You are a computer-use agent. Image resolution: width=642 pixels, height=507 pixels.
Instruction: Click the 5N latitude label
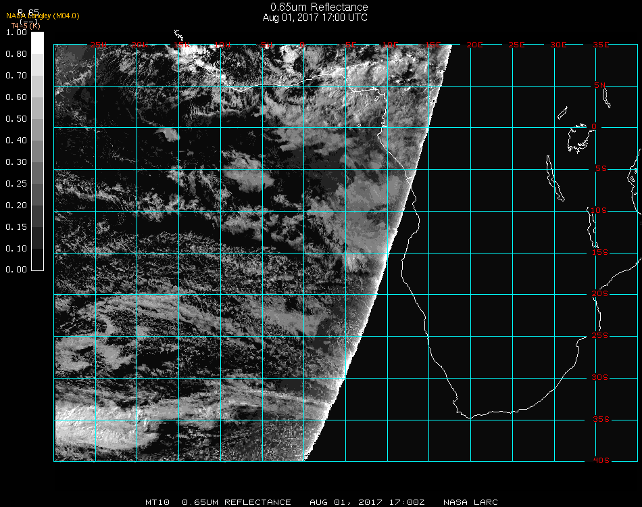tap(600, 85)
